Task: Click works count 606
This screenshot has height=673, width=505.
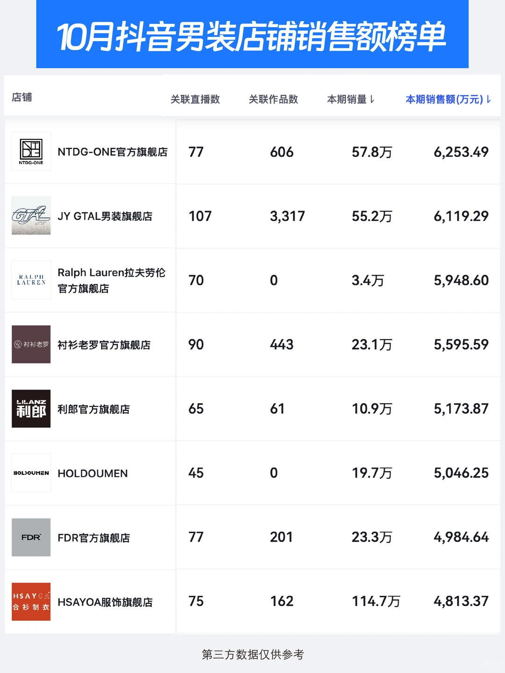Action: point(281,152)
